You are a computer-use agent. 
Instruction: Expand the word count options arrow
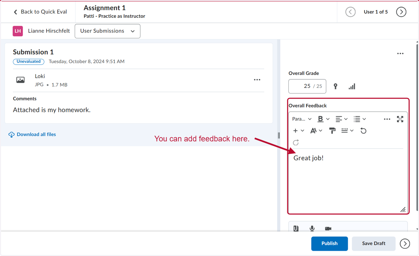pyautogui.click(x=352, y=131)
